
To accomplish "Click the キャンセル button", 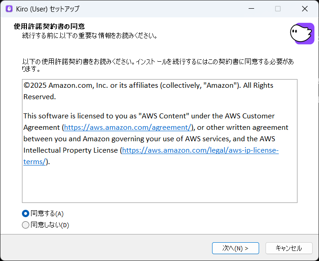I will pyautogui.click(x=289, y=248).
